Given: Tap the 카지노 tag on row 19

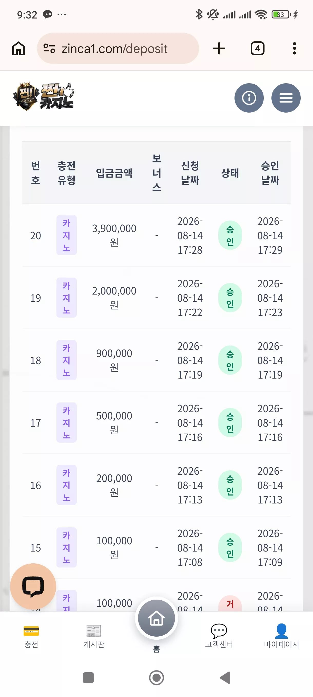Looking at the screenshot, I should pos(66,298).
